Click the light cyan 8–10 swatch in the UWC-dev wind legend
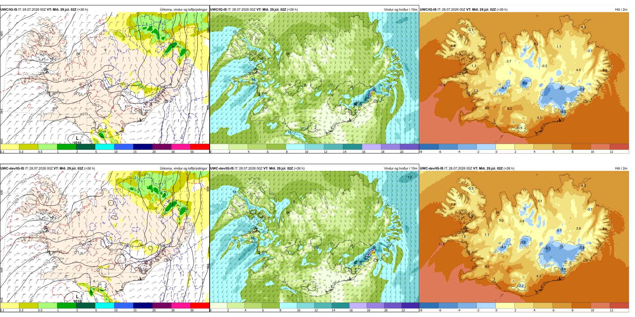635x317 pixels. click(x=288, y=305)
